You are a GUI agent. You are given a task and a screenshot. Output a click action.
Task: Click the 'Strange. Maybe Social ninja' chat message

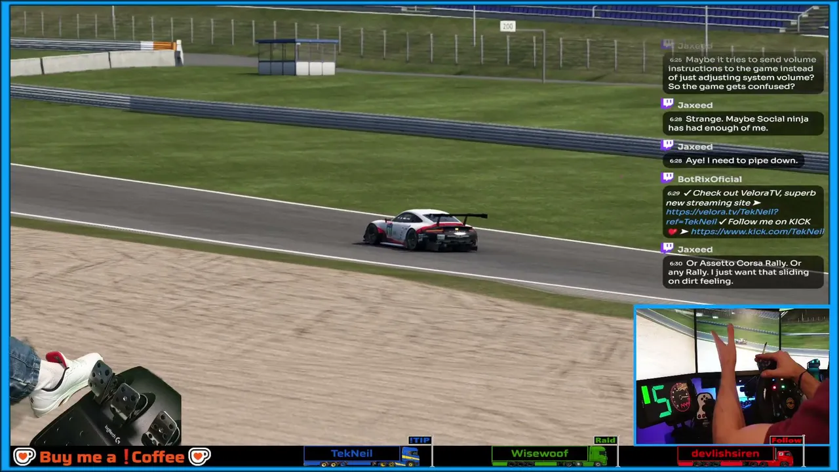[x=743, y=123]
